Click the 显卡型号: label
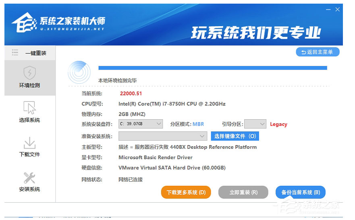Image resolution: width=355 pixels, height=220 pixels. 92,157
